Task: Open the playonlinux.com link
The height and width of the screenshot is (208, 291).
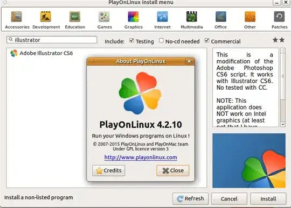Action: click(x=141, y=157)
